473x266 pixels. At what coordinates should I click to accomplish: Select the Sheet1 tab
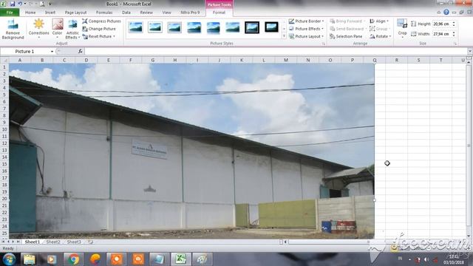point(33,242)
